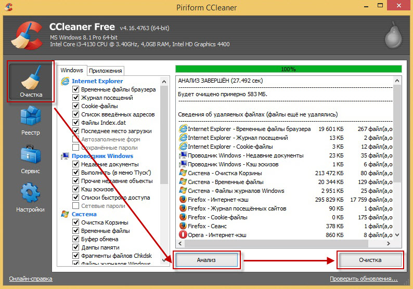Open the Реестр (Registry) section icon
The width and height of the screenshot is (413, 289).
tap(30, 119)
